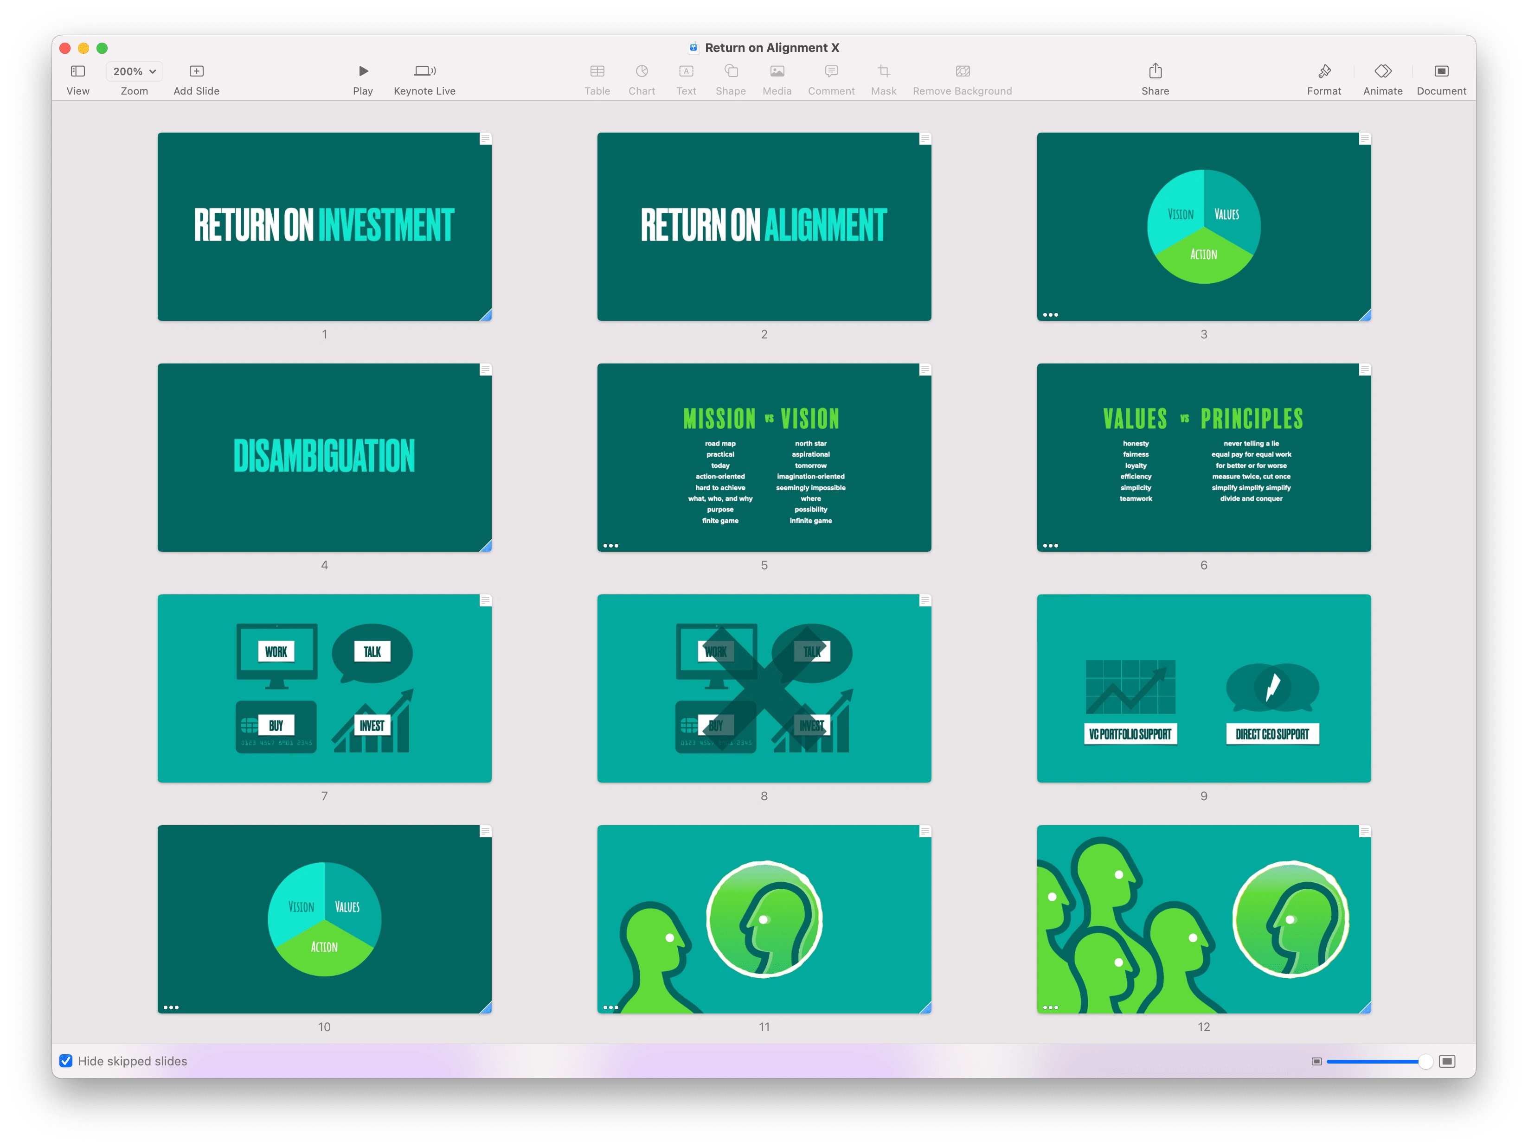Click presenter notes icon on slide 12
Image resolution: width=1528 pixels, height=1147 pixels.
(1365, 831)
